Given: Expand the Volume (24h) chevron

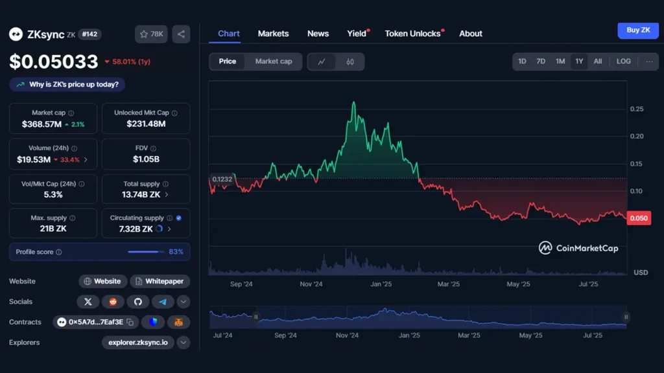Looking at the screenshot, I should coord(86,160).
